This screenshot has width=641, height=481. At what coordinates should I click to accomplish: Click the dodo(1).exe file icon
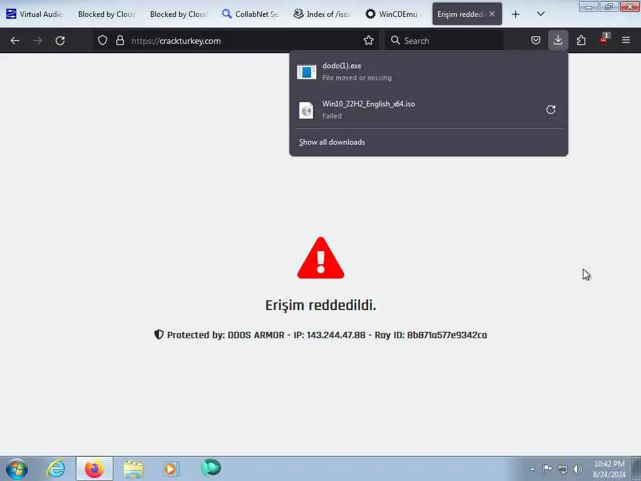pos(307,72)
